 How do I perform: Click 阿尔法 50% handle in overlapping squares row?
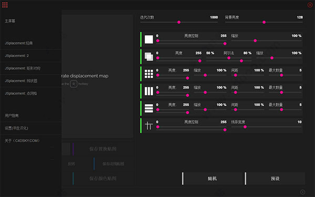tap(229, 58)
